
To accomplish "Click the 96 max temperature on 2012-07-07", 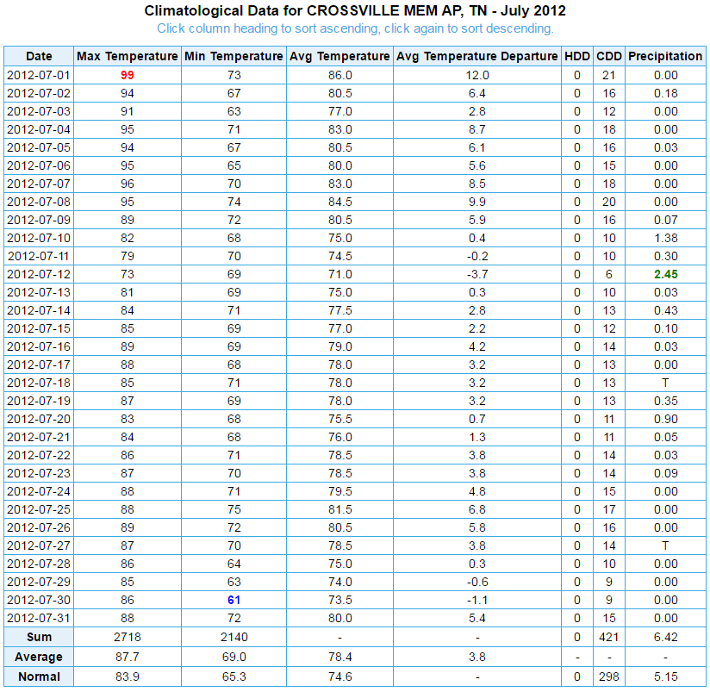I will [128, 184].
